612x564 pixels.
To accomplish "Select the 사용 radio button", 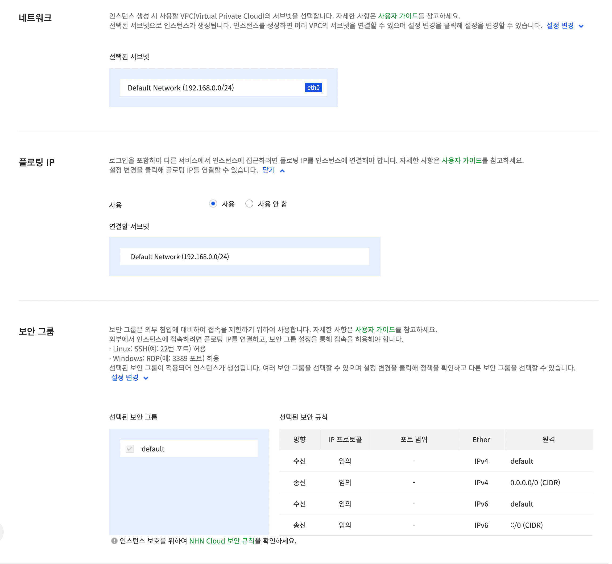I will [x=213, y=204].
